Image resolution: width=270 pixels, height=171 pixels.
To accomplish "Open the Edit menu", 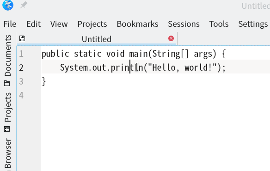I will [x=33, y=24].
